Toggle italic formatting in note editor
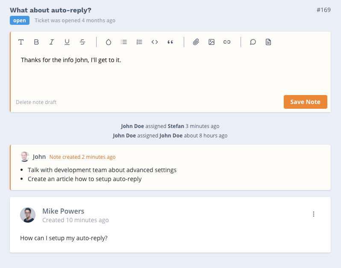Image resolution: width=341 pixels, height=268 pixels. pos(52,42)
